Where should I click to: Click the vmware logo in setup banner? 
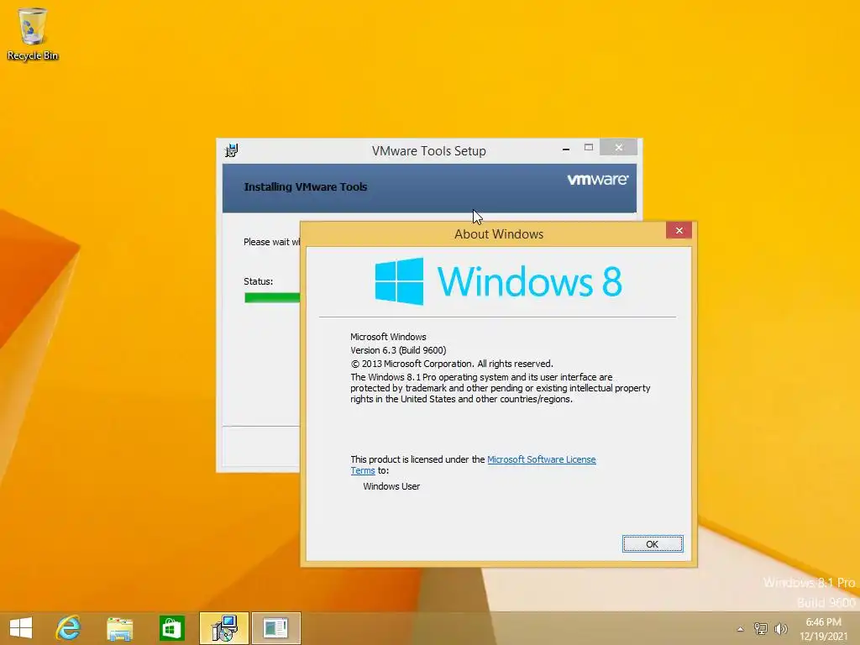597,180
